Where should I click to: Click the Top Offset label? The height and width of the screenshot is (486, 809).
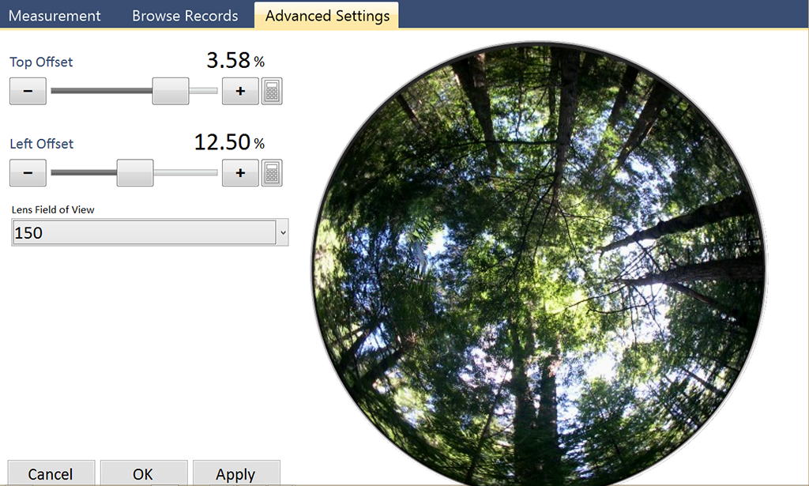point(41,62)
